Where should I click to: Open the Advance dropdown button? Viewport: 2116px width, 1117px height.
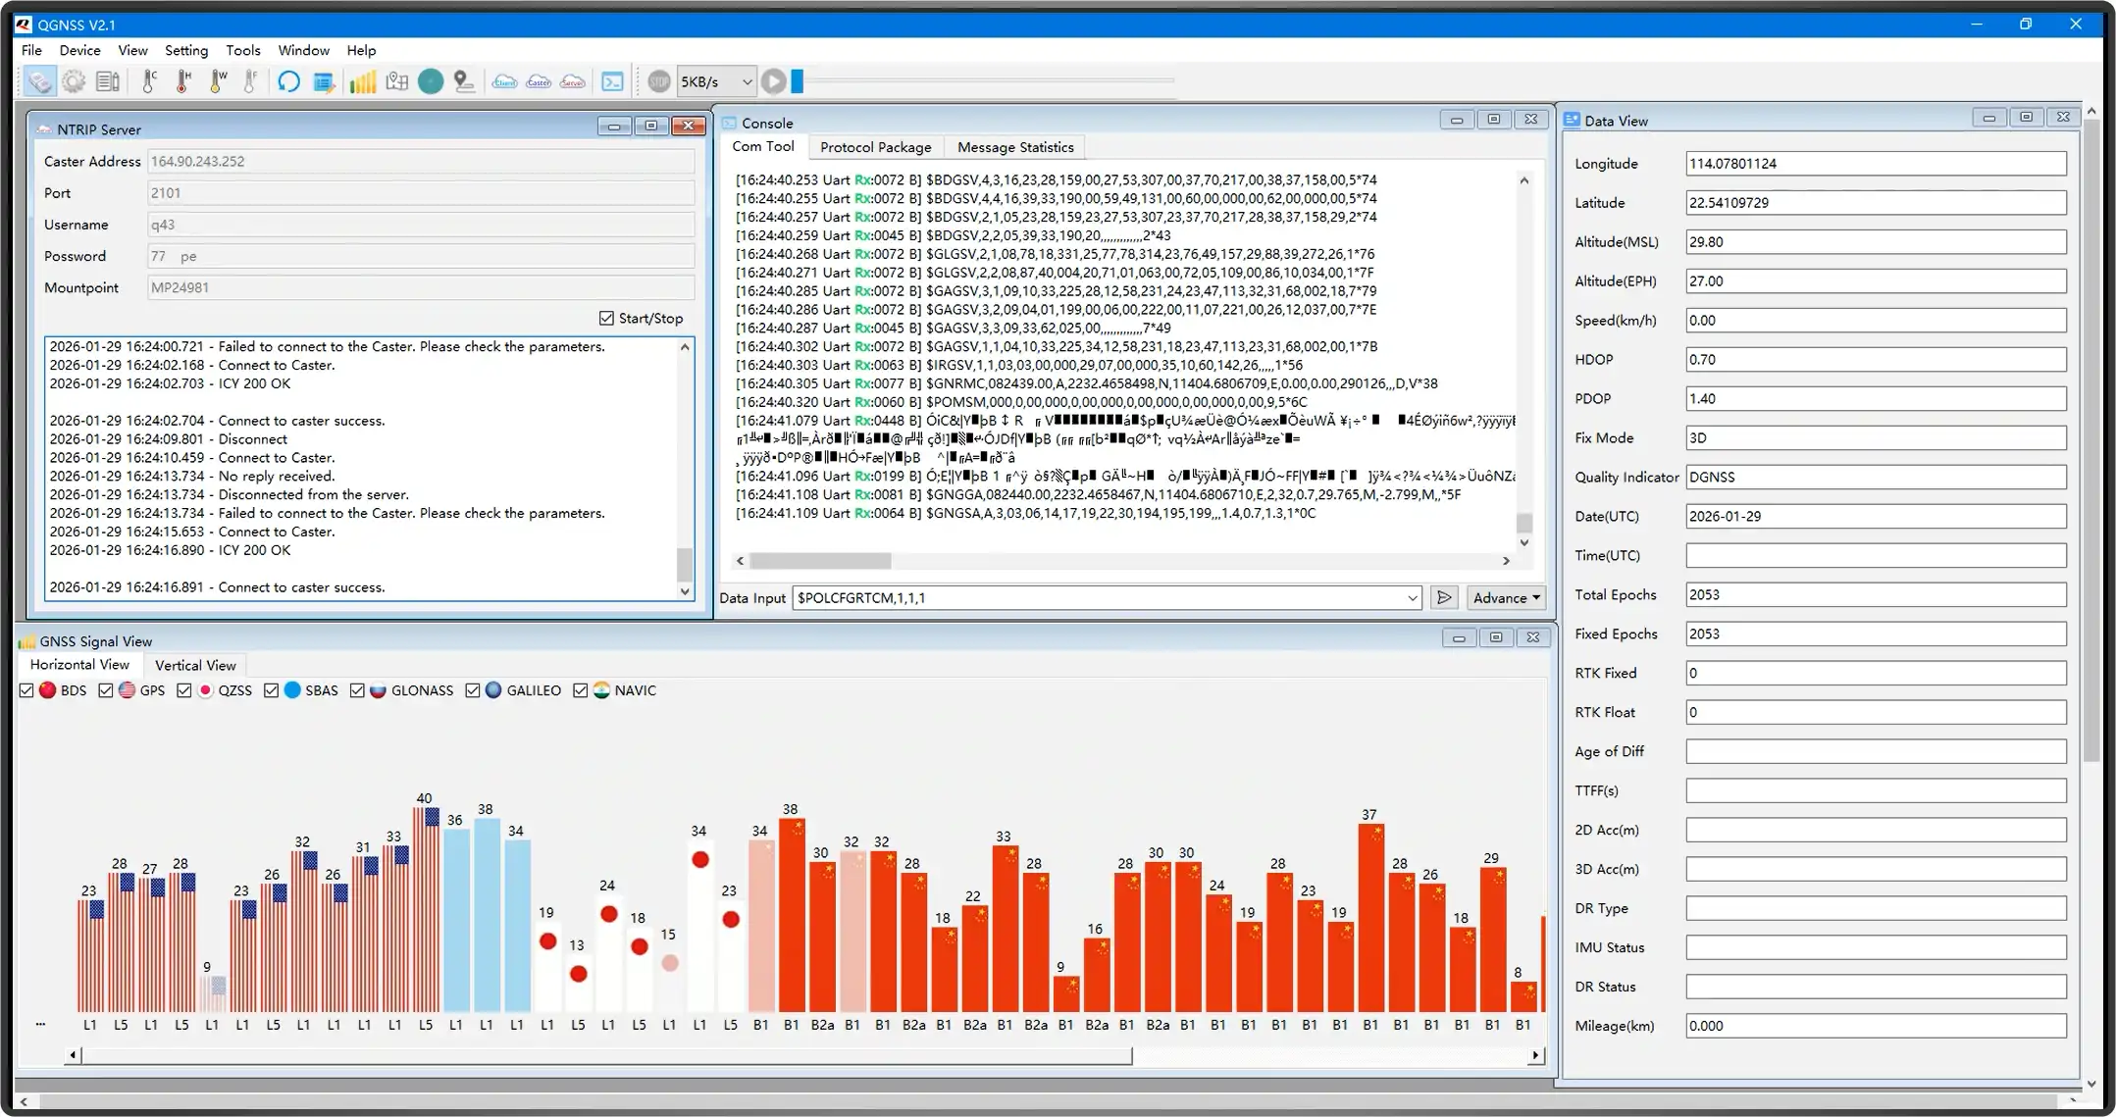(x=1506, y=598)
